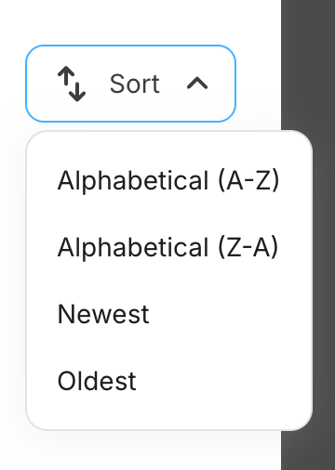
Task: Choose the Oldest sort option
Action: coord(168,381)
